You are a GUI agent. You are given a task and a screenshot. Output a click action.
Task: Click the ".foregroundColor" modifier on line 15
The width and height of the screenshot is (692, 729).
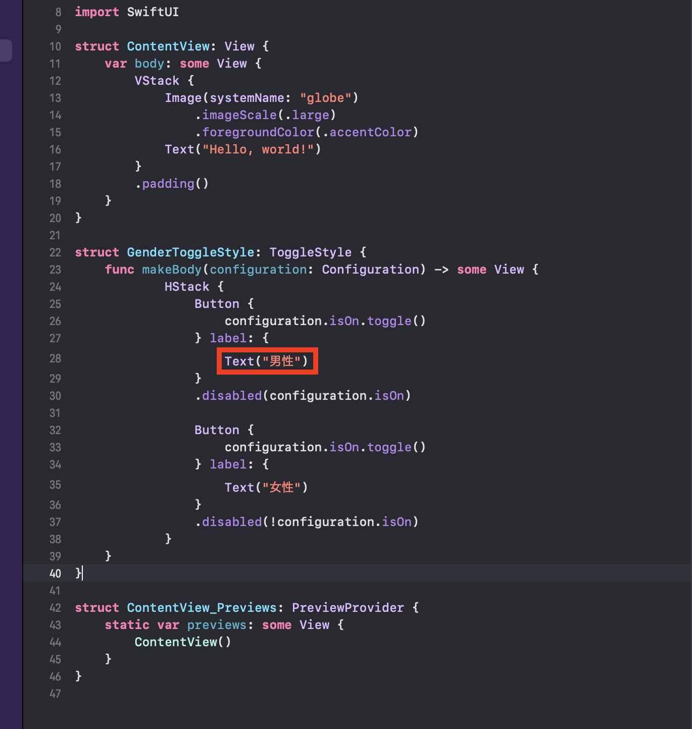pos(255,132)
